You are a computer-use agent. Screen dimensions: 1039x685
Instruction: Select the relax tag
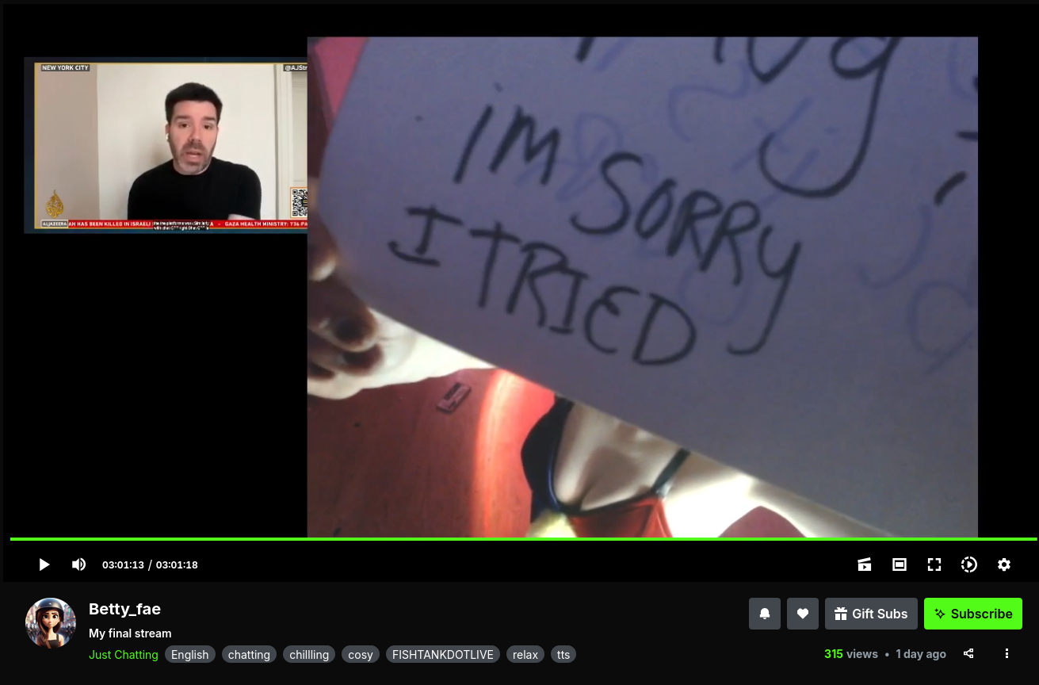click(x=525, y=655)
